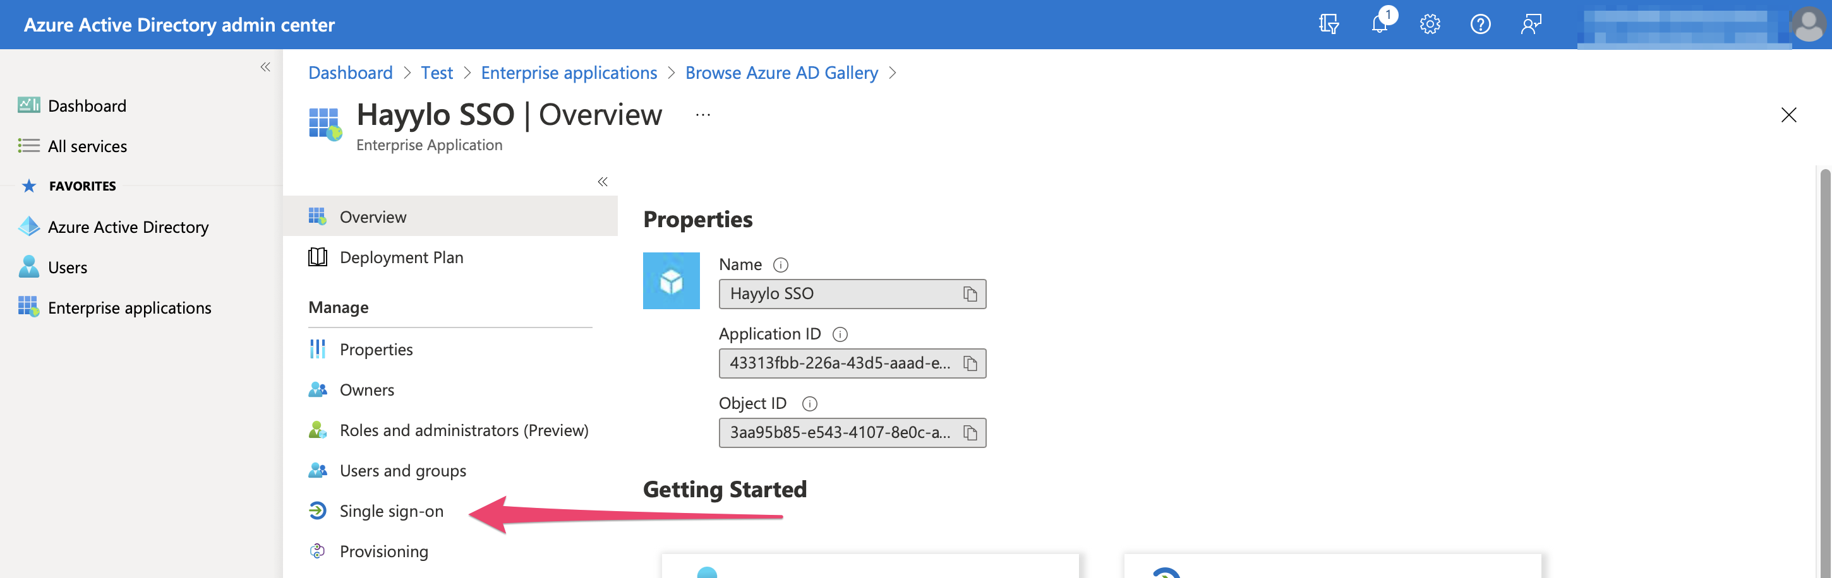This screenshot has height=578, width=1832.
Task: Open the portal settings gear icon
Action: pyautogui.click(x=1430, y=25)
